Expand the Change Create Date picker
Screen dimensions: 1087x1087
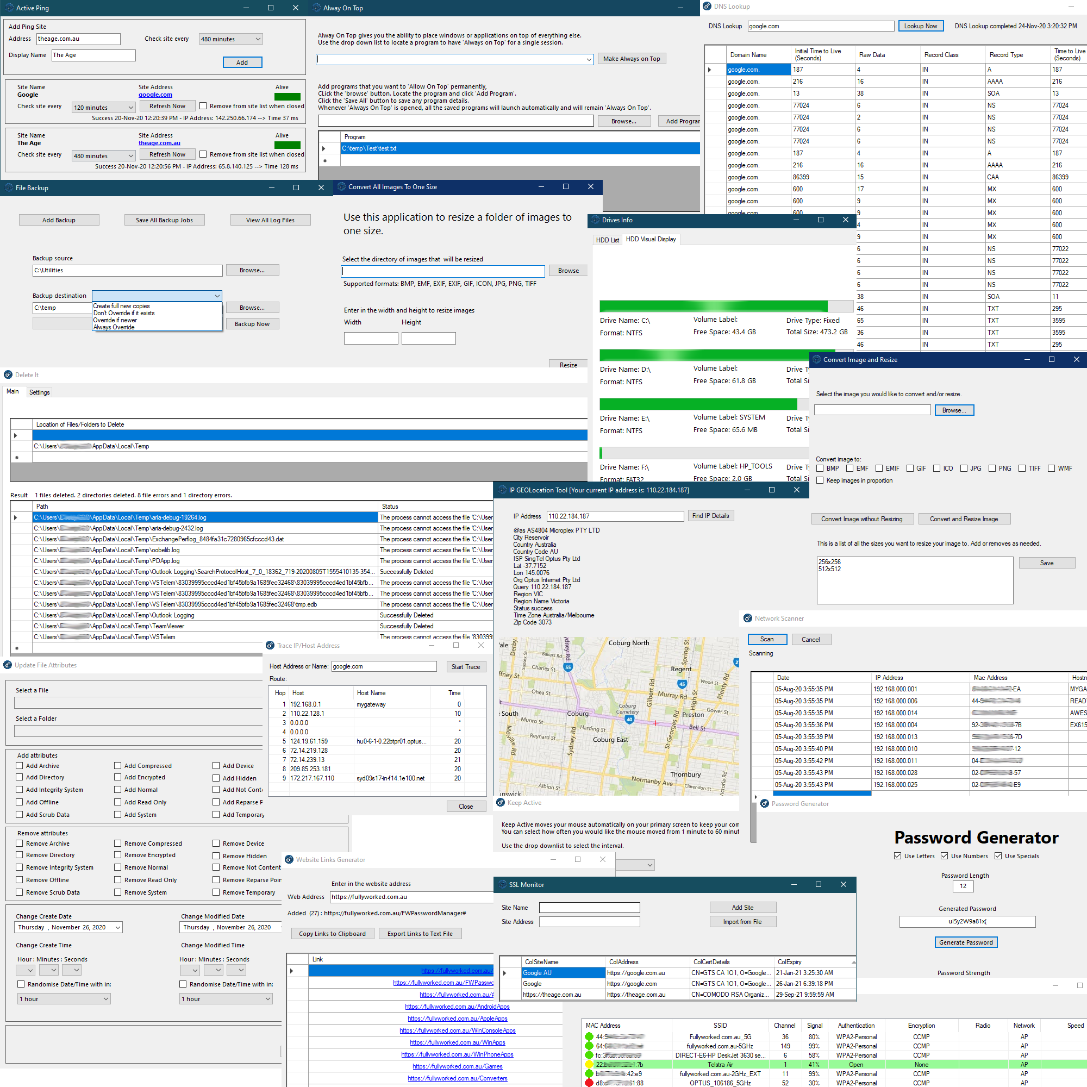click(117, 927)
